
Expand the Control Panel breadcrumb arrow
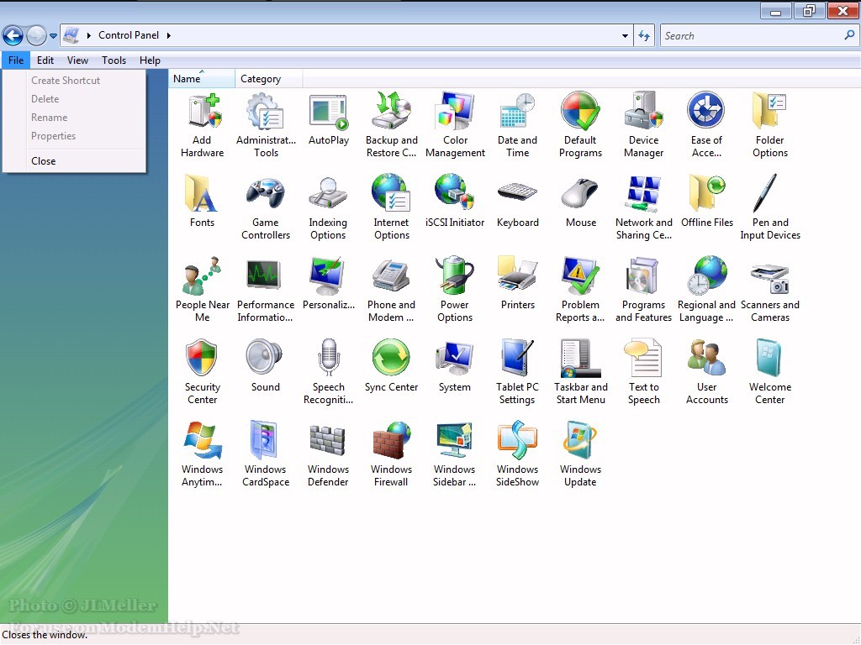[x=168, y=36]
